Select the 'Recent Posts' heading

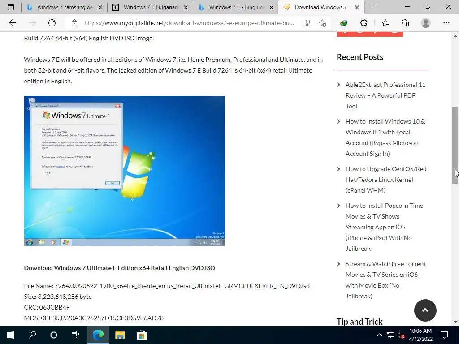[x=360, y=57]
